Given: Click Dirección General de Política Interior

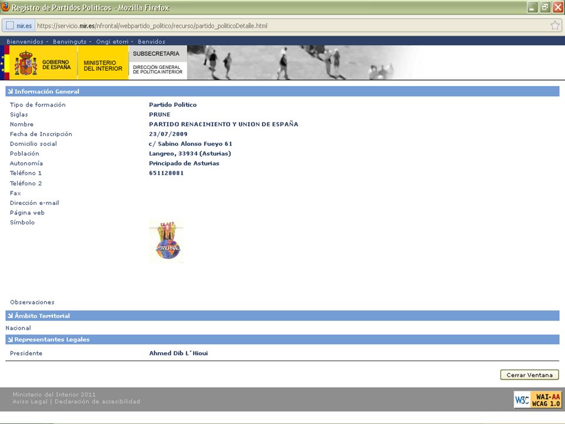Looking at the screenshot, I should 158,69.
